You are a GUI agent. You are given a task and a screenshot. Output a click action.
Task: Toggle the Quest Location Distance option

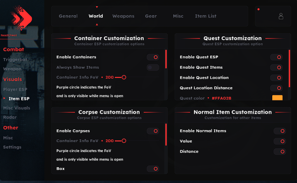coord(276,88)
